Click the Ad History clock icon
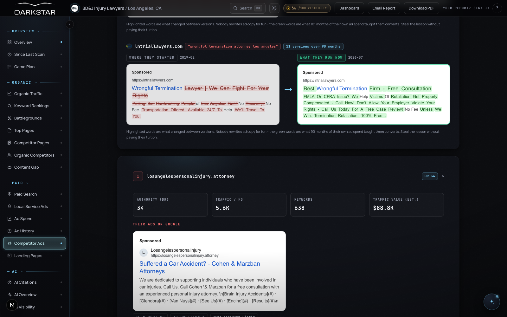The width and height of the screenshot is (507, 317). point(10,231)
